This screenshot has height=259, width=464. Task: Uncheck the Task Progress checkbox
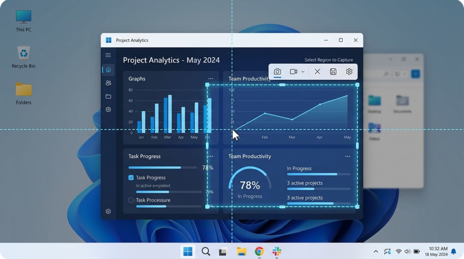coord(131,177)
